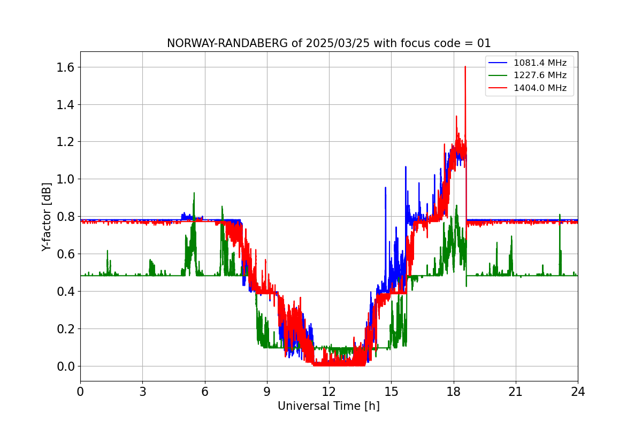Click the green line sample in legend
The image size is (642, 428).
[x=499, y=75]
